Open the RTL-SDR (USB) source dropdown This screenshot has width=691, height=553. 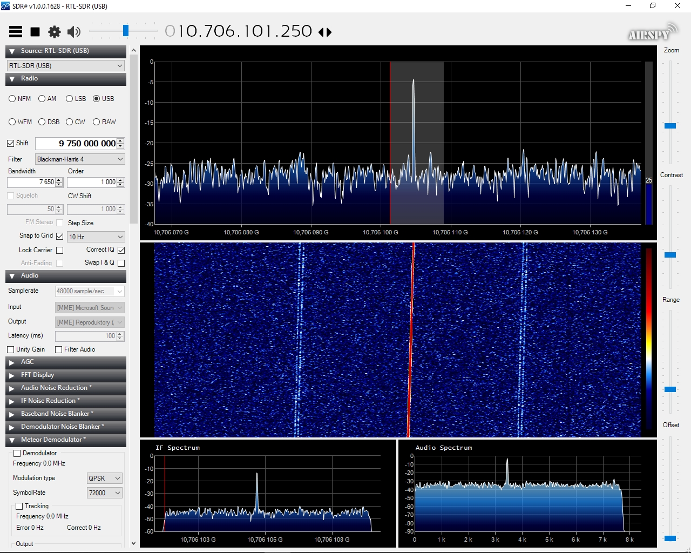(x=66, y=65)
